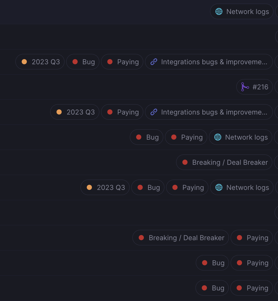Select the Bug label next to the middle Network logs

tap(146, 137)
